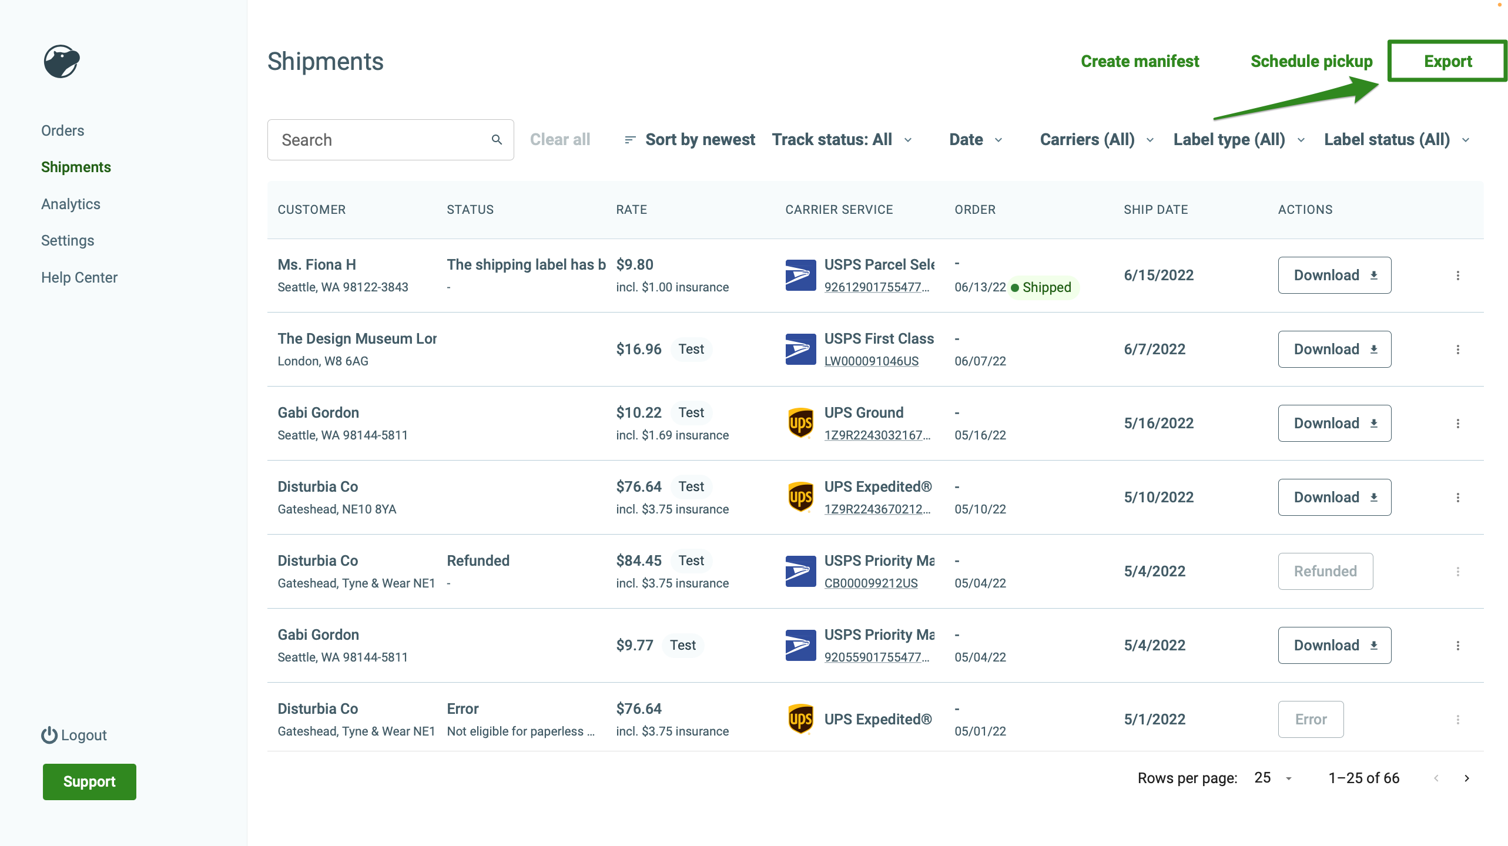Screen dimensions: 1508x846
Task: Click the sort icon beside Sort by newest
Action: (629, 140)
